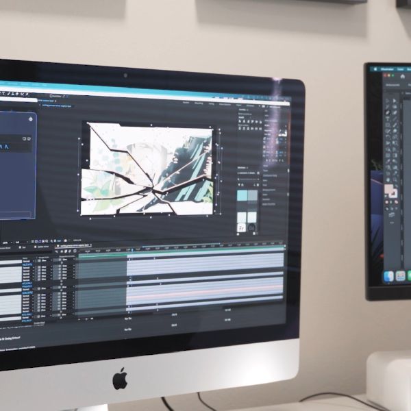Open the first layer's Normal blending mode dropdown
The width and height of the screenshot is (411, 411).
(27, 261)
